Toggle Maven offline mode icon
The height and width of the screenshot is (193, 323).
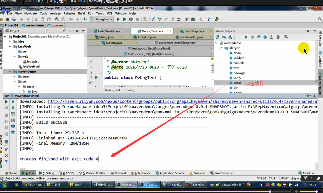(x=259, y=37)
